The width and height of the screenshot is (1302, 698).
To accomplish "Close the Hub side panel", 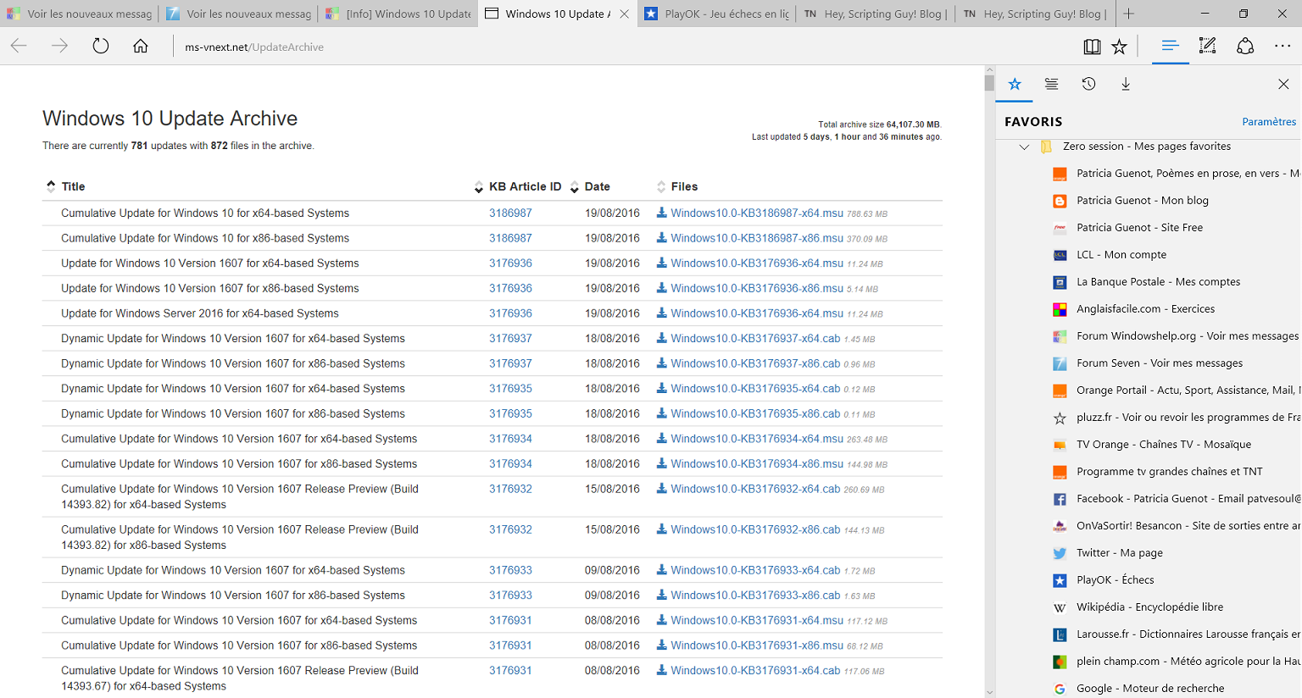I will point(1283,84).
